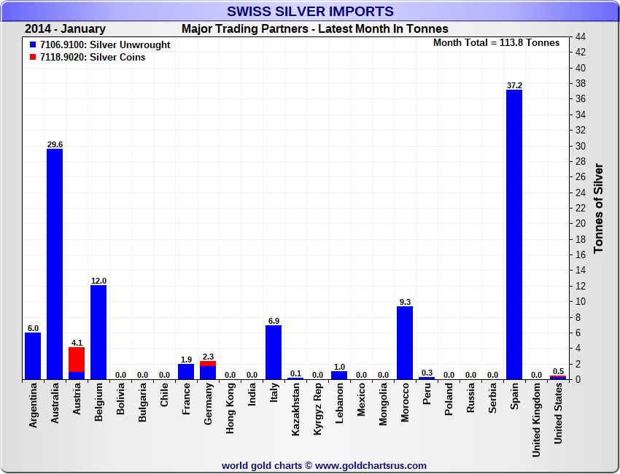Viewport: 620px width, 474px height.
Task: Click the tall blue Spain bar
Action: pos(514,233)
